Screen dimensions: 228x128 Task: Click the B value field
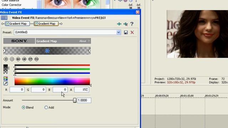[60, 90]
